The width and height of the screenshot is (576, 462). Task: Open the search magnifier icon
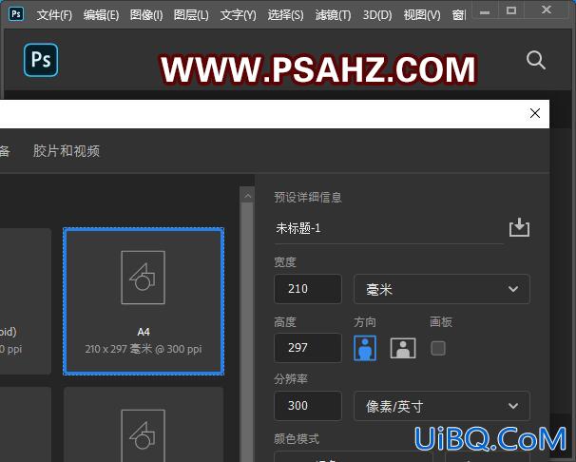point(535,60)
